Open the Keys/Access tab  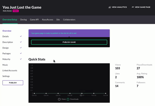click(48, 20)
